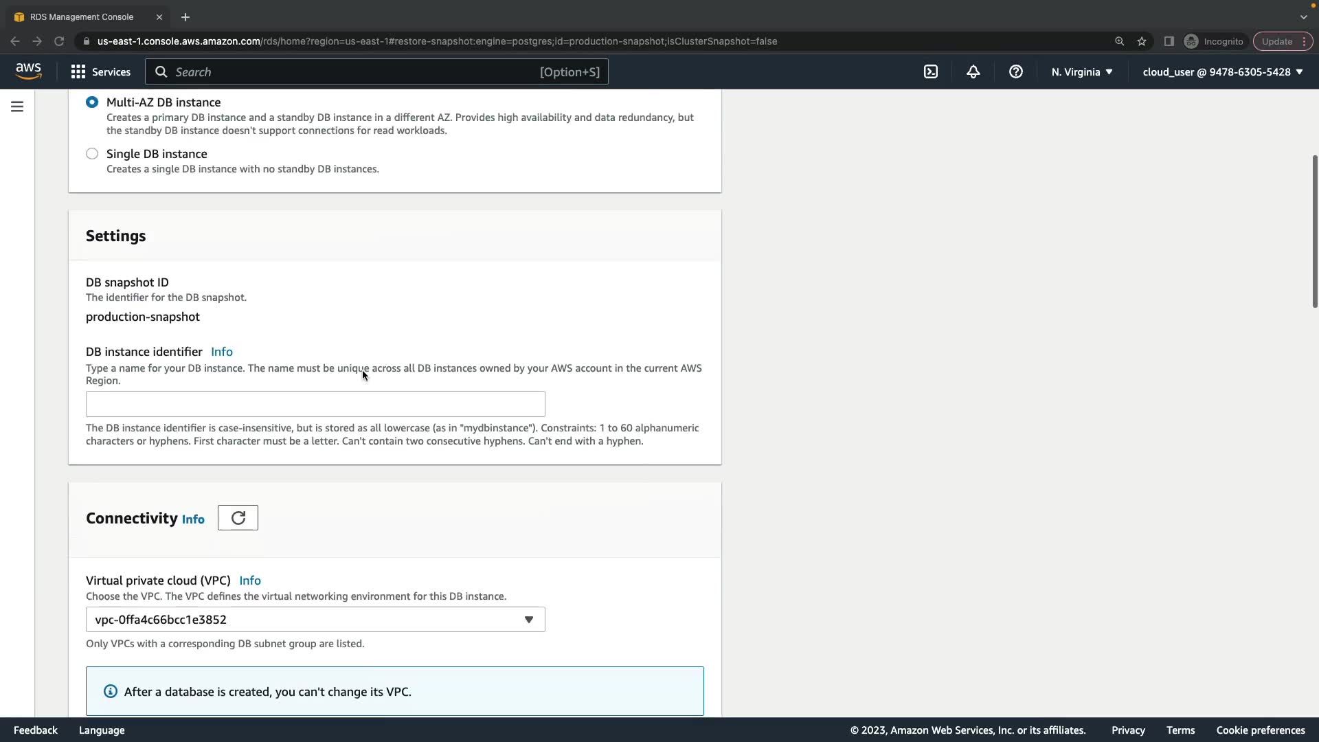Open the notifications bell
The height and width of the screenshot is (742, 1319).
pos(973,71)
